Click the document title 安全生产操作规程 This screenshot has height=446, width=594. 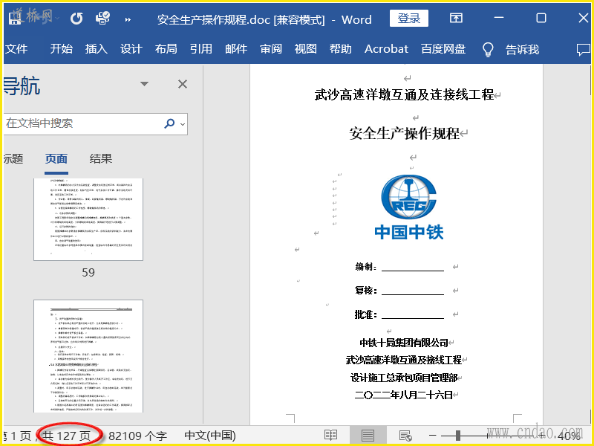404,134
